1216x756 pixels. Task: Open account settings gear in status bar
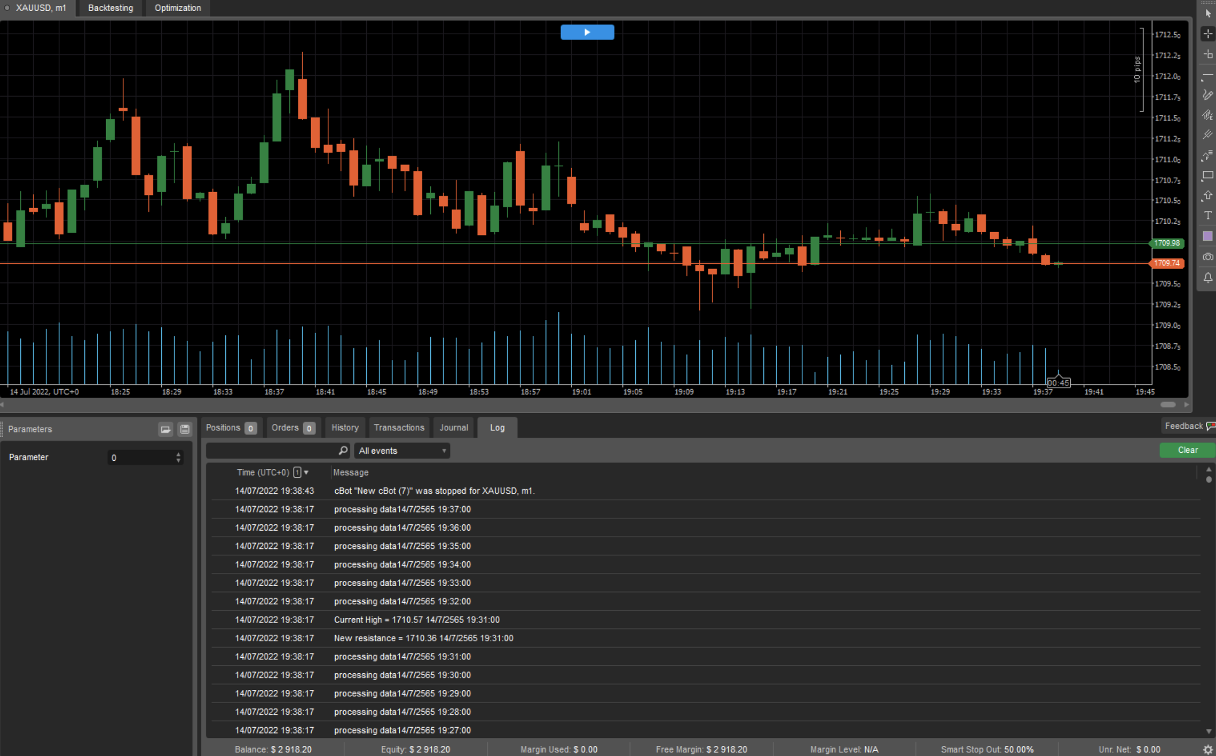click(x=1208, y=750)
